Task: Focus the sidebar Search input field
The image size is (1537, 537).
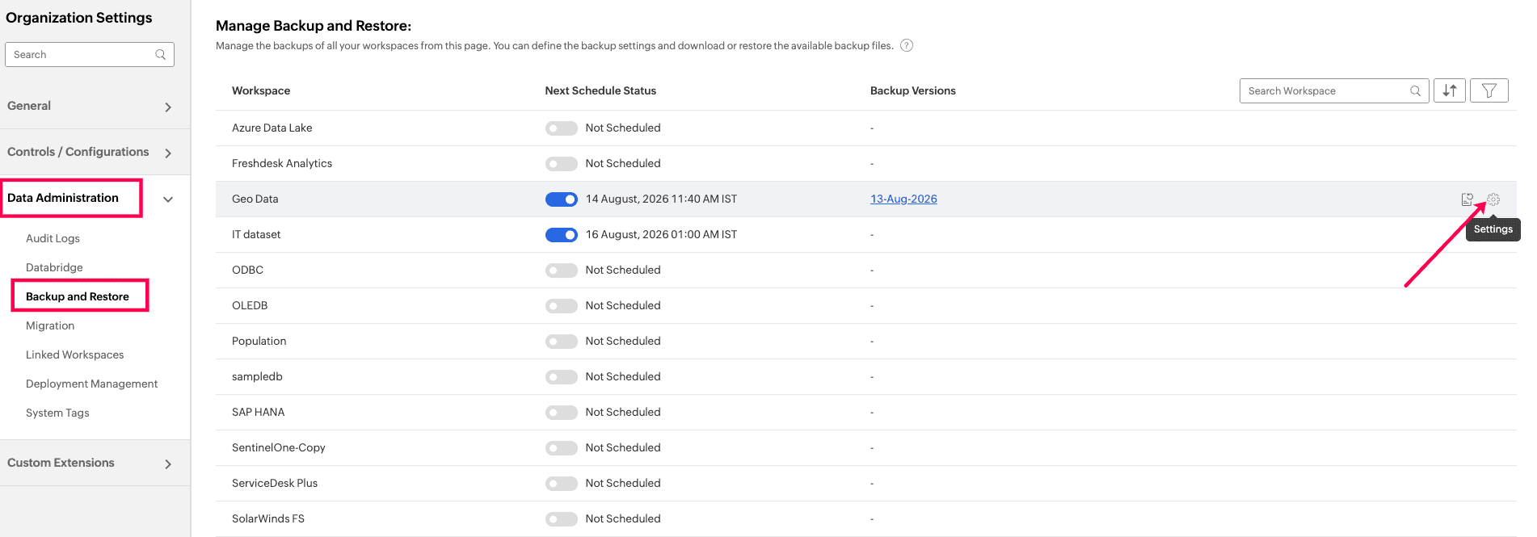Action: click(89, 54)
